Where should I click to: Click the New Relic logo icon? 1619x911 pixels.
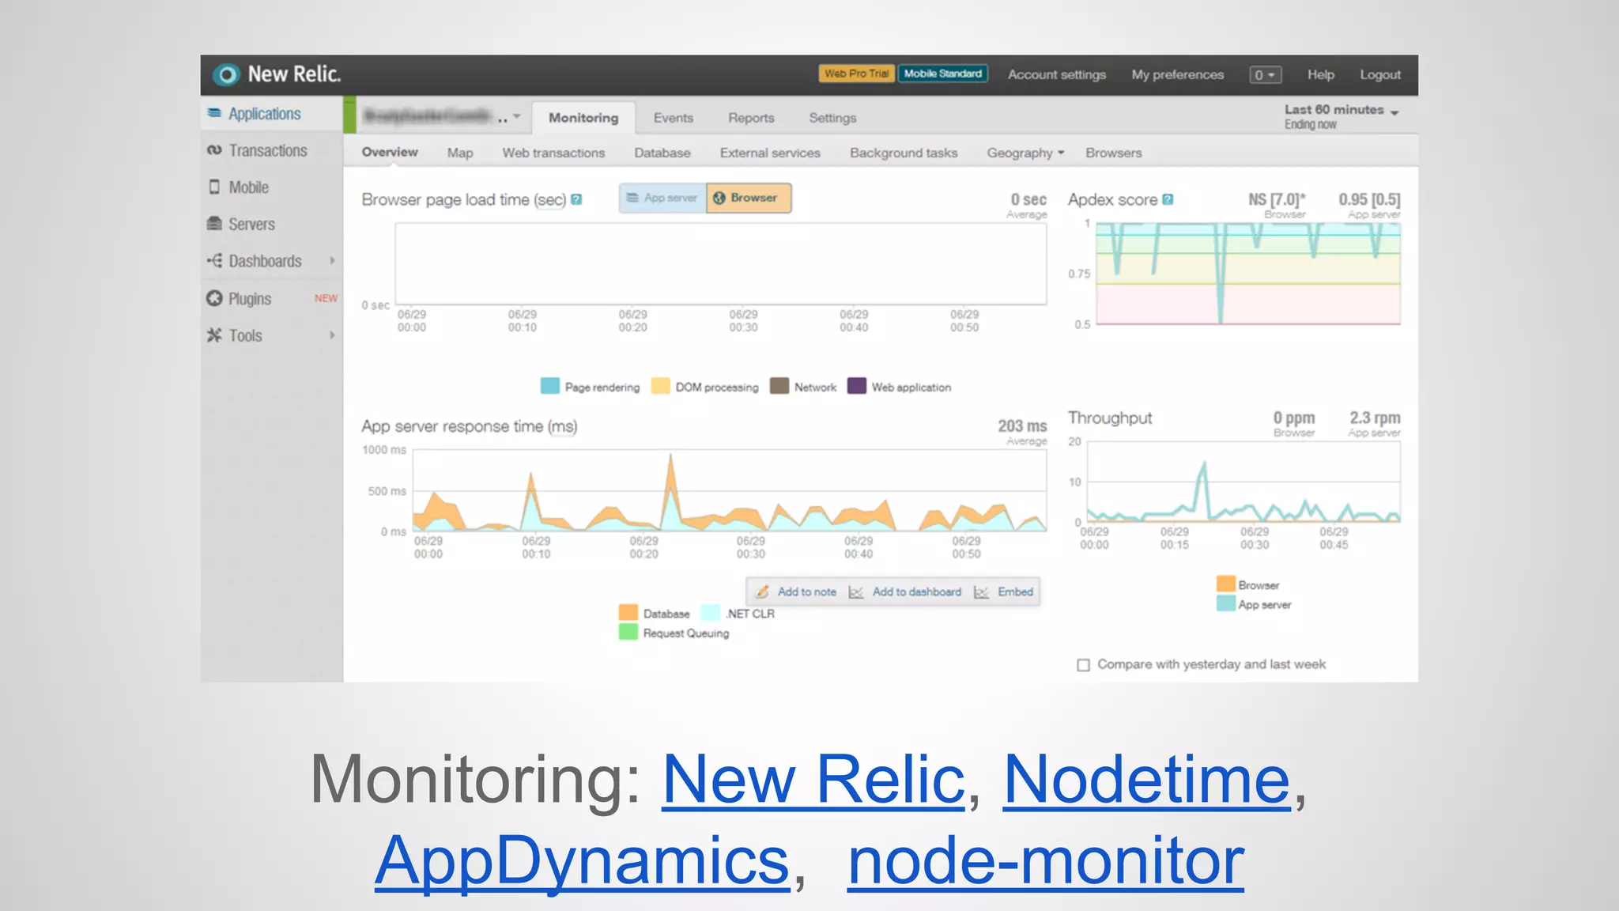tap(226, 74)
